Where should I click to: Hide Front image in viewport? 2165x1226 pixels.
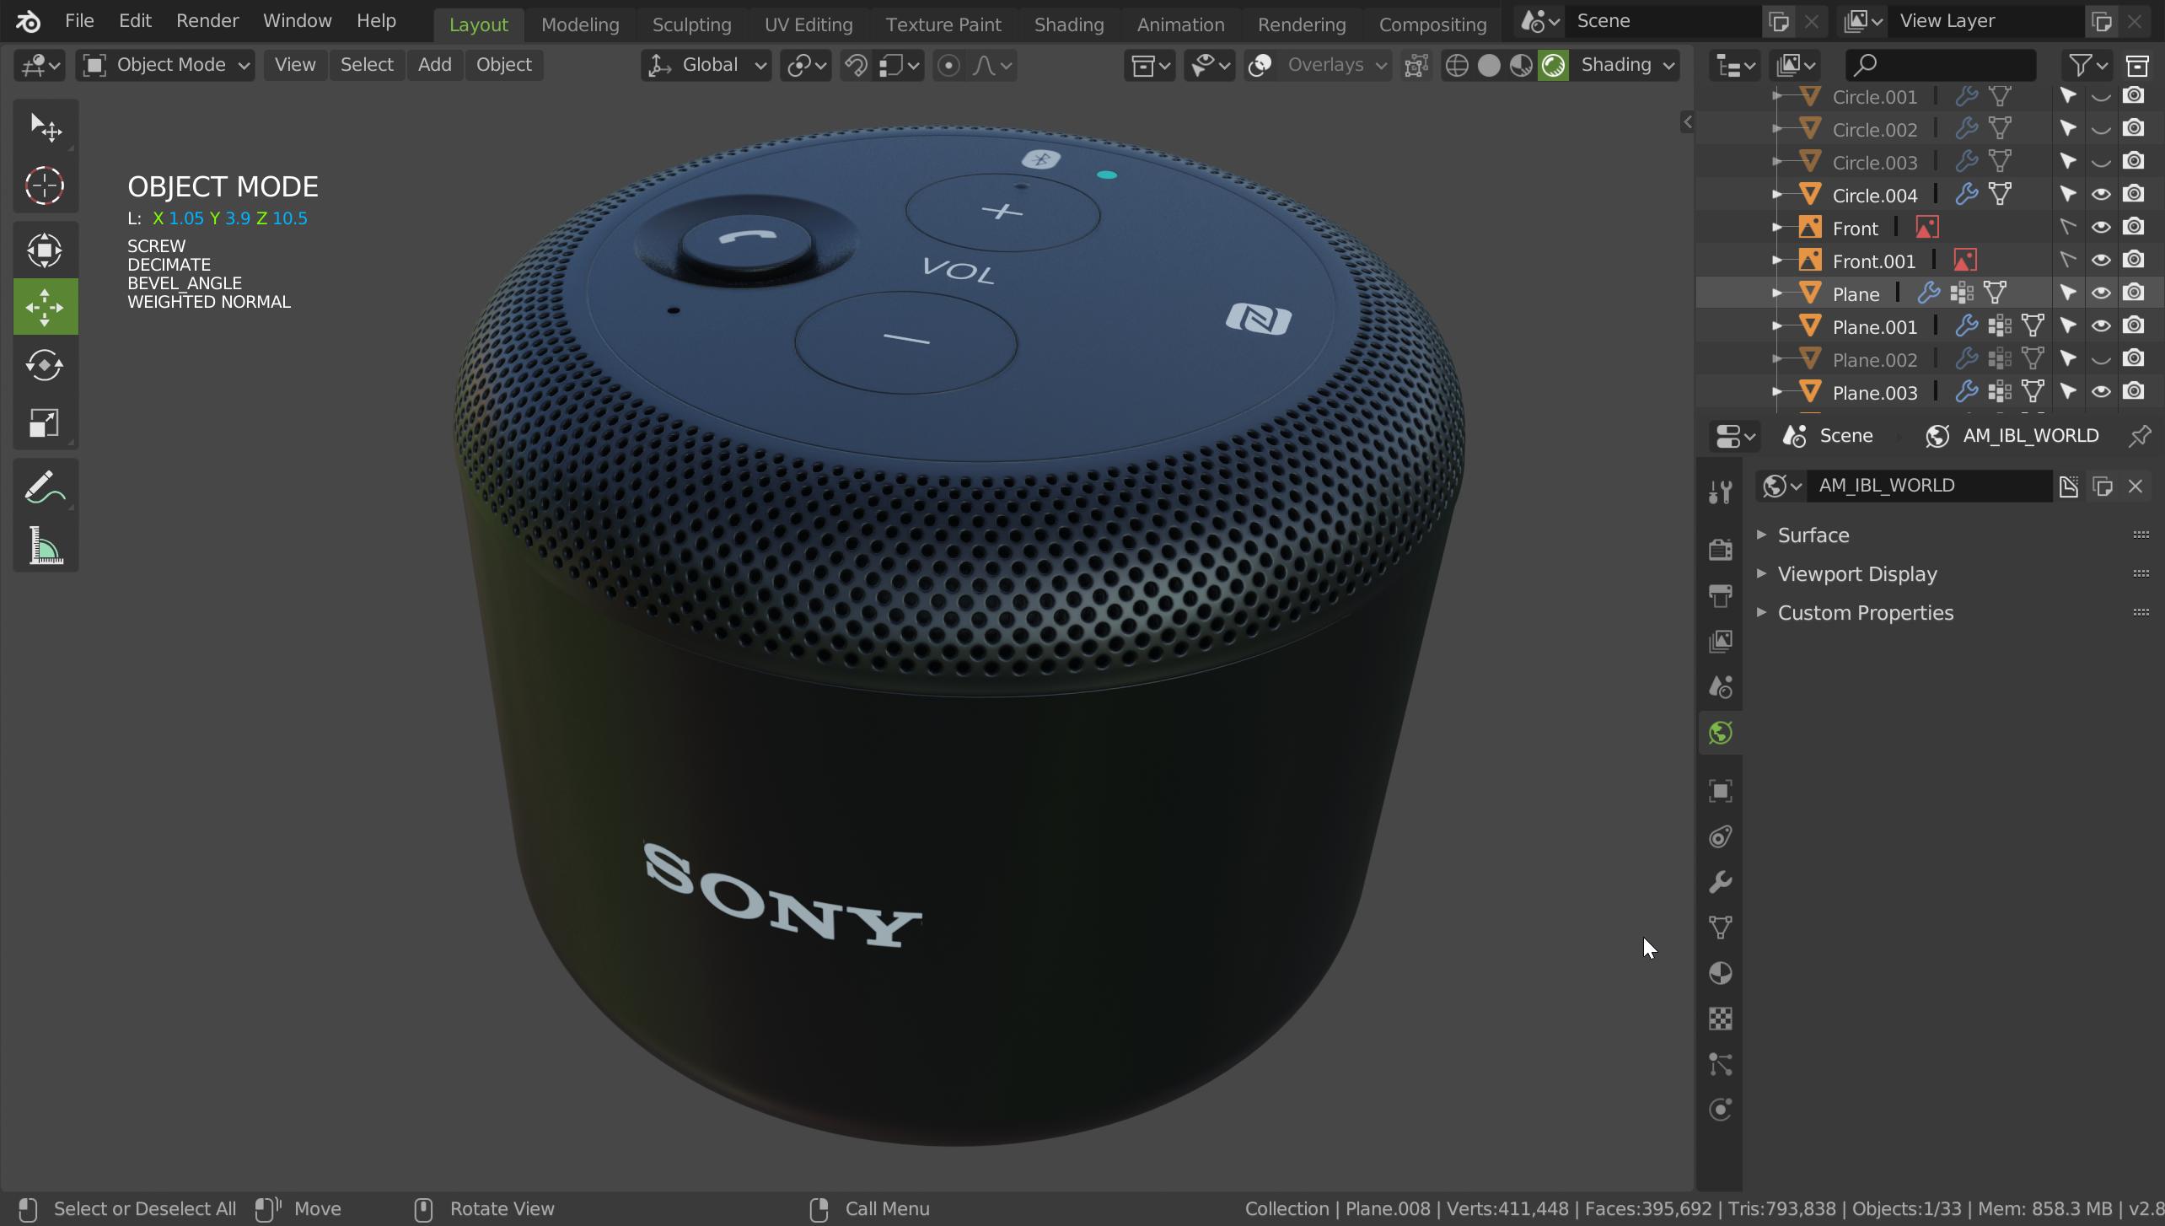[x=2101, y=228]
